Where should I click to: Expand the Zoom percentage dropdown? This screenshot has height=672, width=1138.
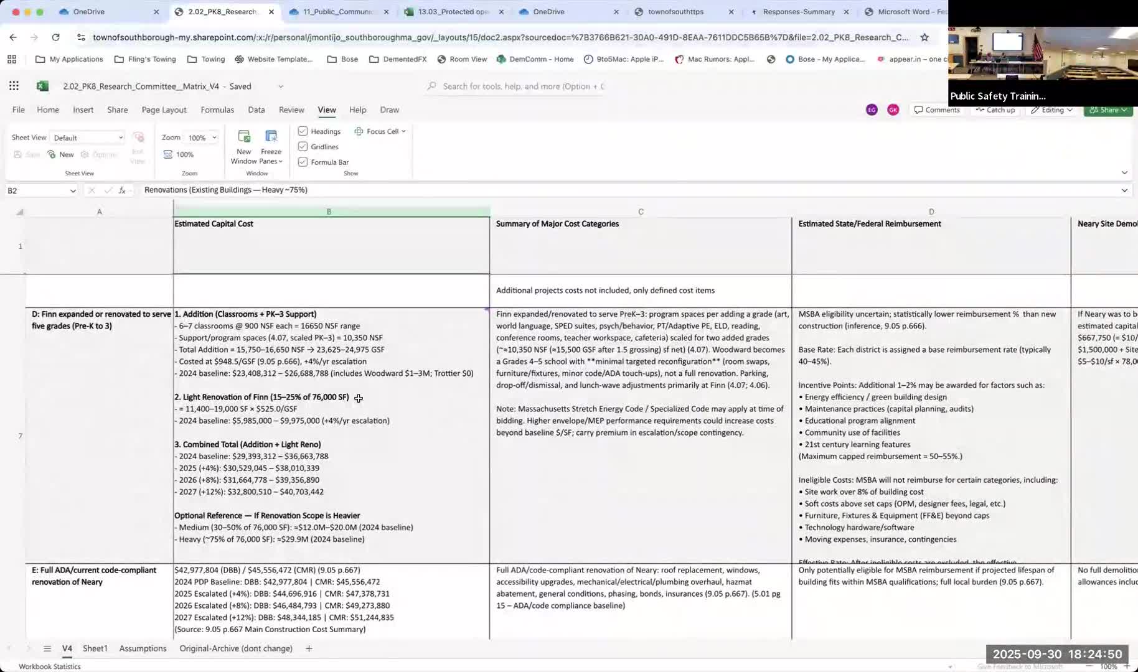214,138
